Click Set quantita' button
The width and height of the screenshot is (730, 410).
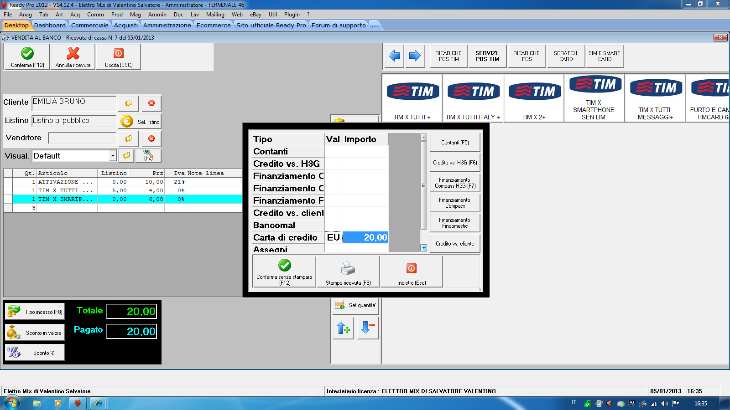(x=355, y=305)
